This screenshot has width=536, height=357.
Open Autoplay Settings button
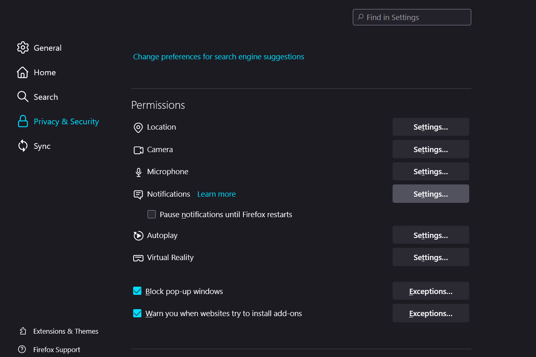[x=430, y=235]
